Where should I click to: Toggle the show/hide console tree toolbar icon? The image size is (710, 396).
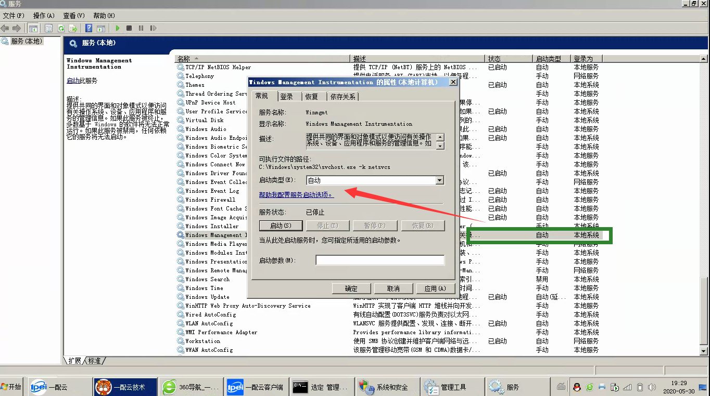[x=33, y=28]
